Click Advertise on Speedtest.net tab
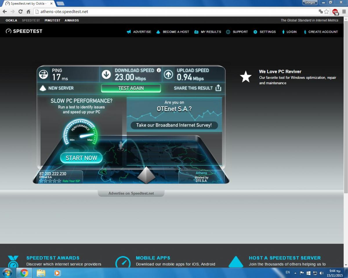The image size is (348, 278). click(x=131, y=193)
